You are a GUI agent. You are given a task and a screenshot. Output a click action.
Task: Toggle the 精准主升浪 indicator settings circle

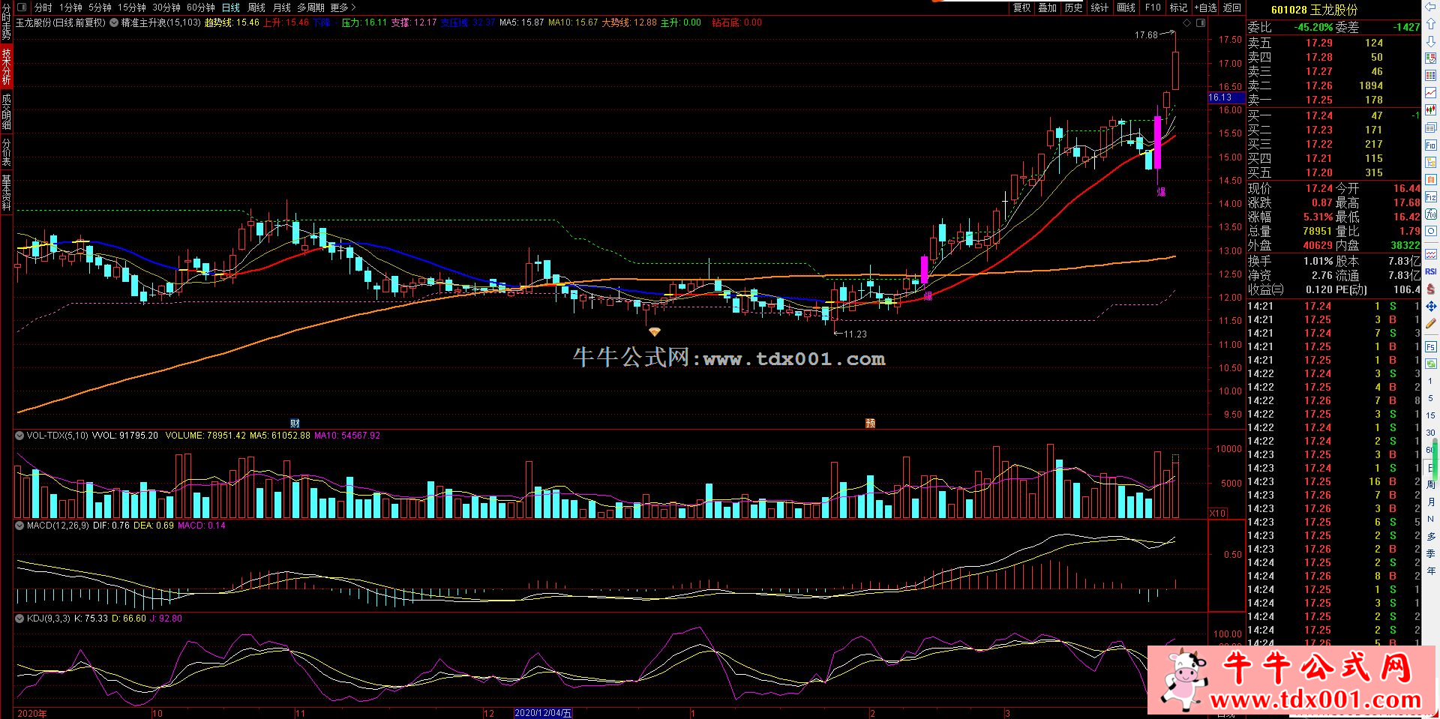[x=114, y=23]
